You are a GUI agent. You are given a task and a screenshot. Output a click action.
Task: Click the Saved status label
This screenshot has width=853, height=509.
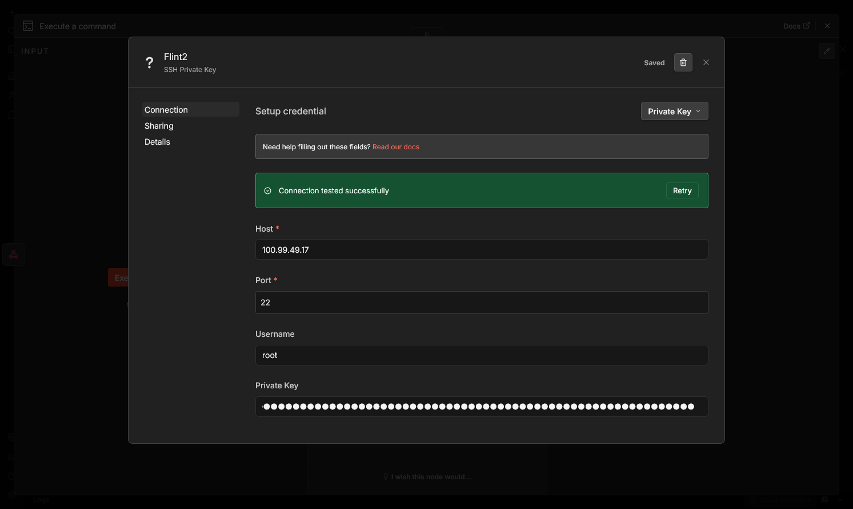(x=654, y=62)
